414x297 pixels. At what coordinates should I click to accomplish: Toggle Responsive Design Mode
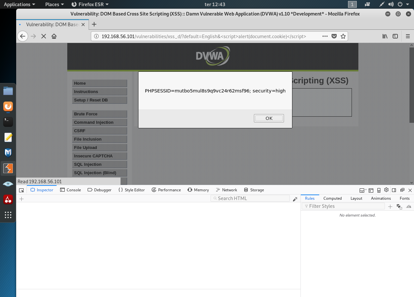click(379, 190)
